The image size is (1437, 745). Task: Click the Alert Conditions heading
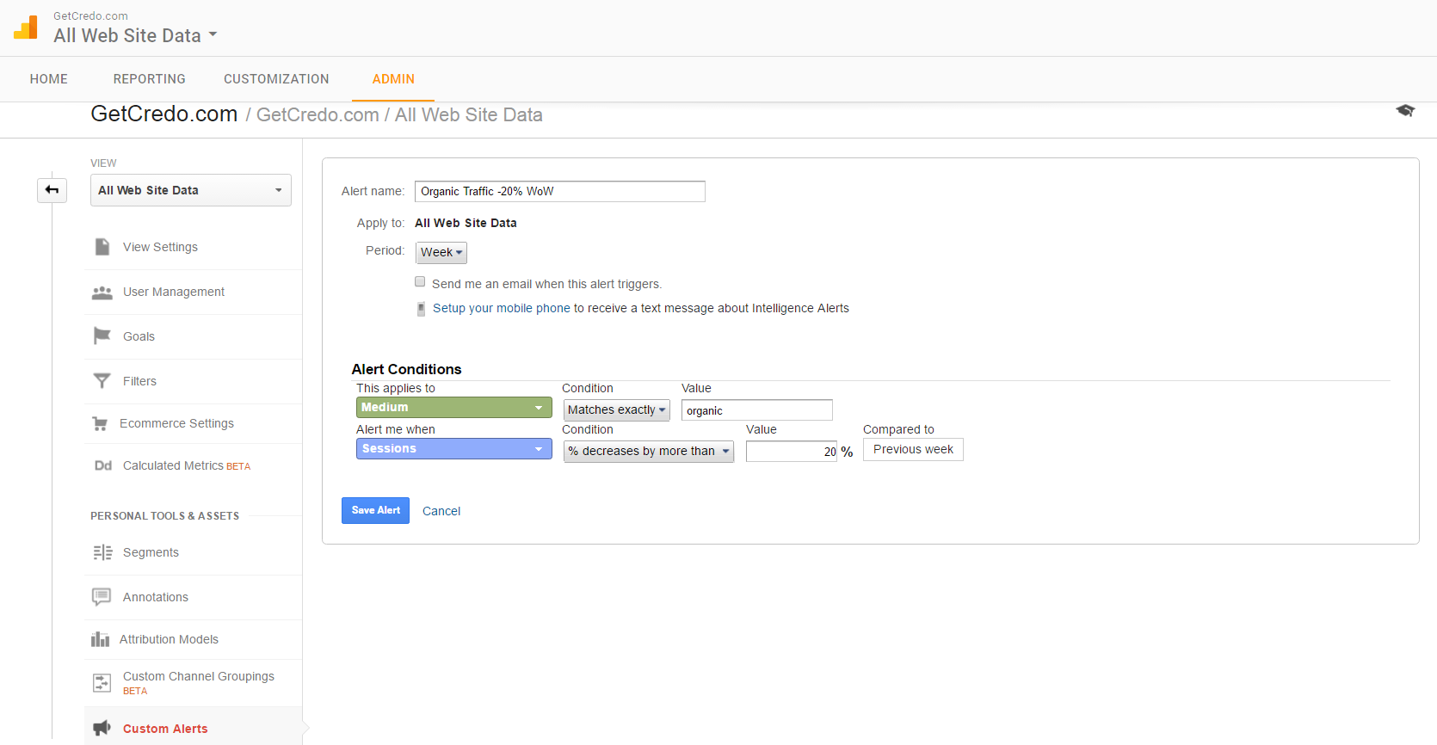(x=406, y=369)
